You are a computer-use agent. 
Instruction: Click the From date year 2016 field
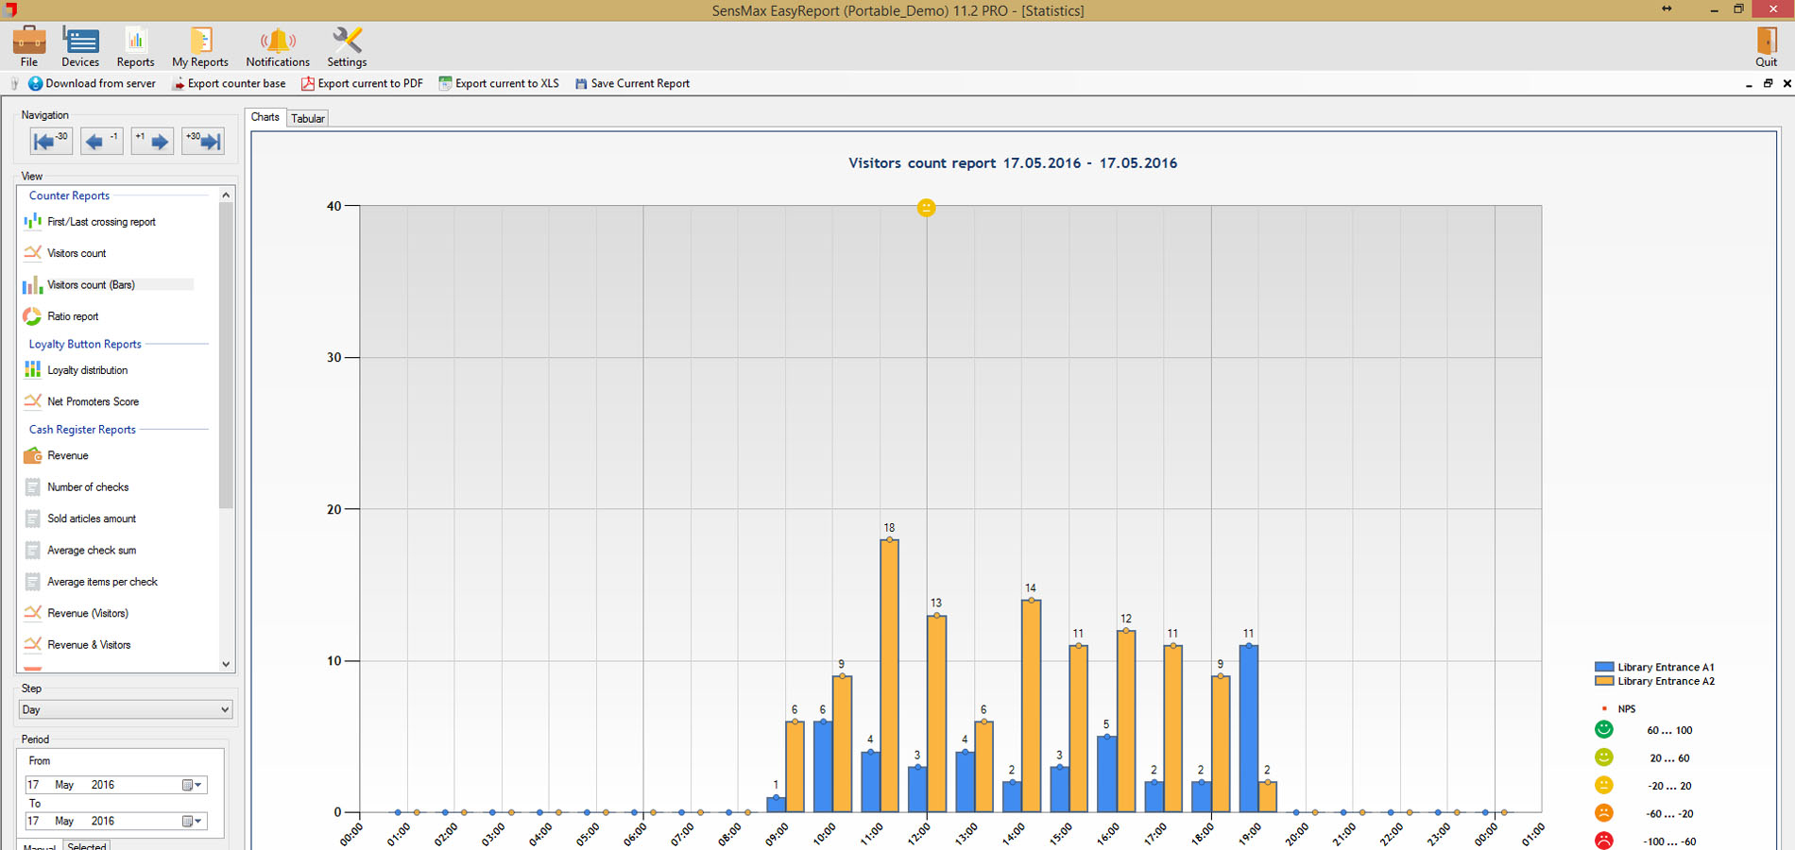103,785
